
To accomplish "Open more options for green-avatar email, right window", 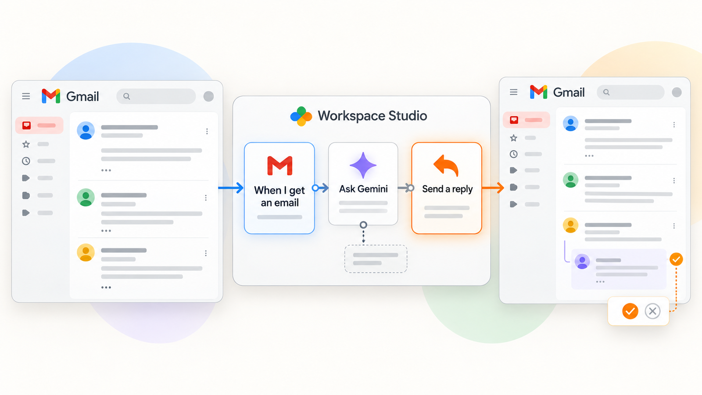I will click(674, 180).
